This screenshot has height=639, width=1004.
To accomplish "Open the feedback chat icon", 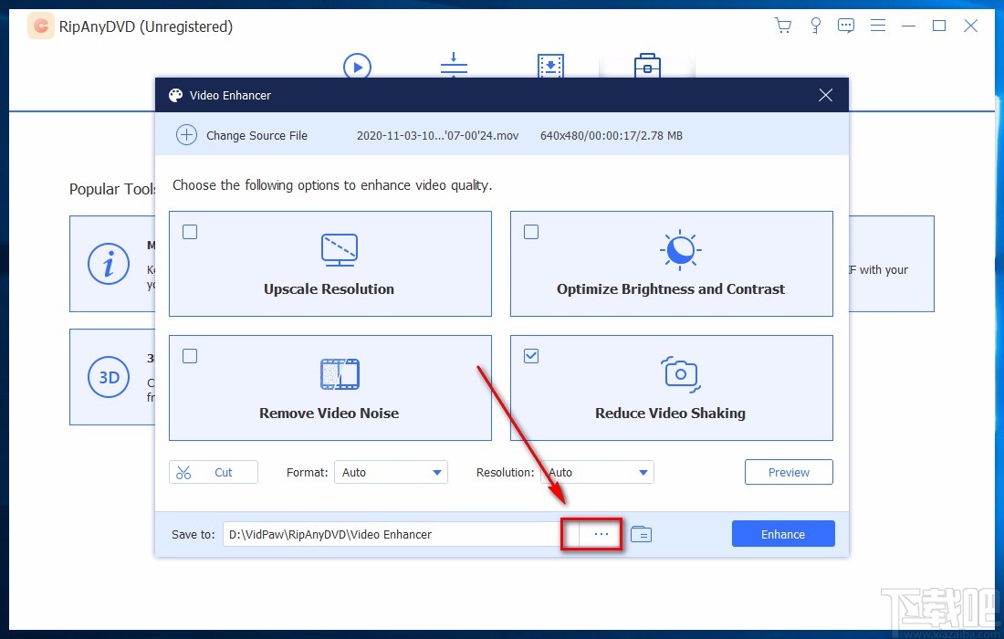I will [x=846, y=26].
